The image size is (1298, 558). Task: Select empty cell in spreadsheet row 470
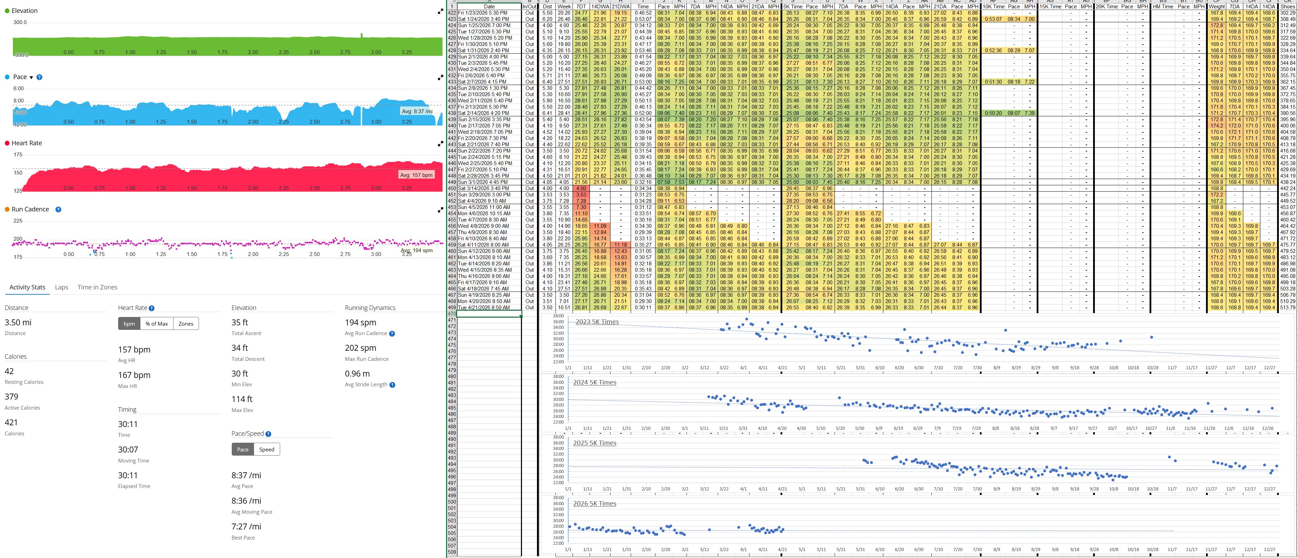pyautogui.click(x=489, y=314)
